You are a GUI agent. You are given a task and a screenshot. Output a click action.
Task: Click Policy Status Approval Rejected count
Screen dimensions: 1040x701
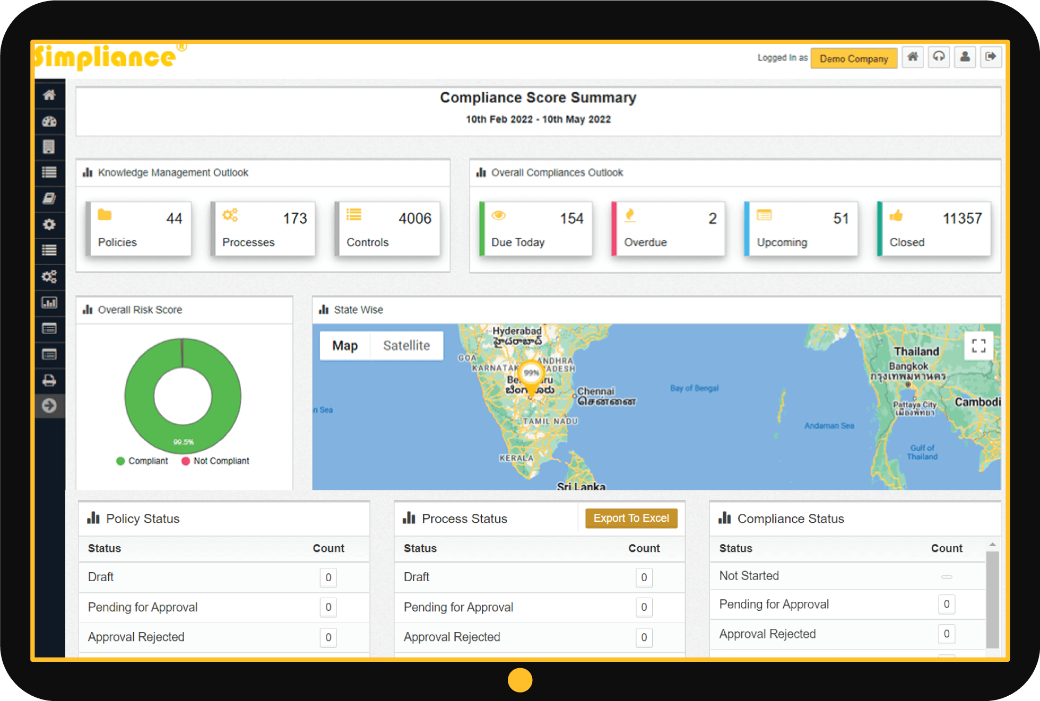pos(328,637)
